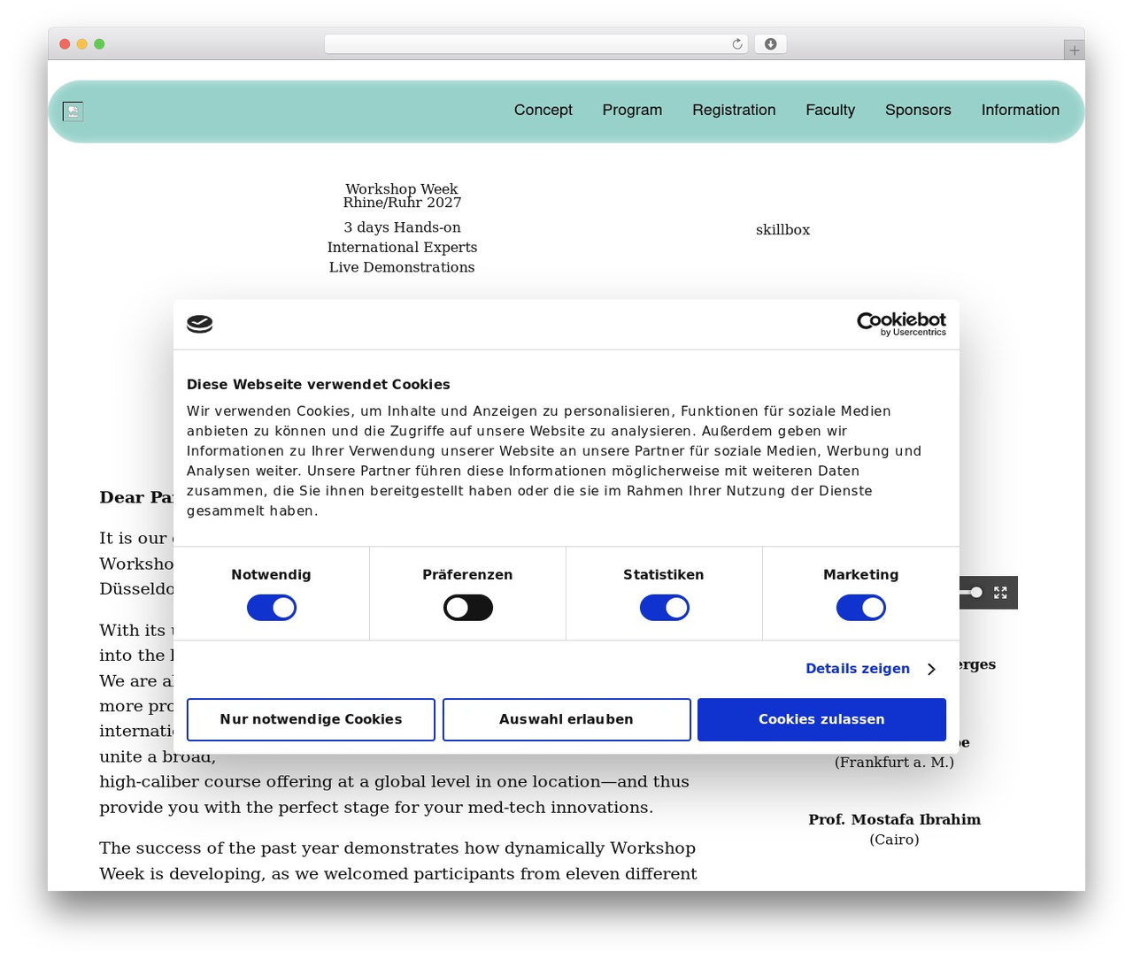The height and width of the screenshot is (959, 1133).
Task: Click the fullscreen expand icon on video player
Action: point(1000,593)
